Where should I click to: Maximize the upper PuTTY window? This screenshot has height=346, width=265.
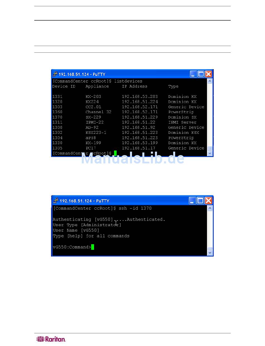pyautogui.click(x=201, y=74)
